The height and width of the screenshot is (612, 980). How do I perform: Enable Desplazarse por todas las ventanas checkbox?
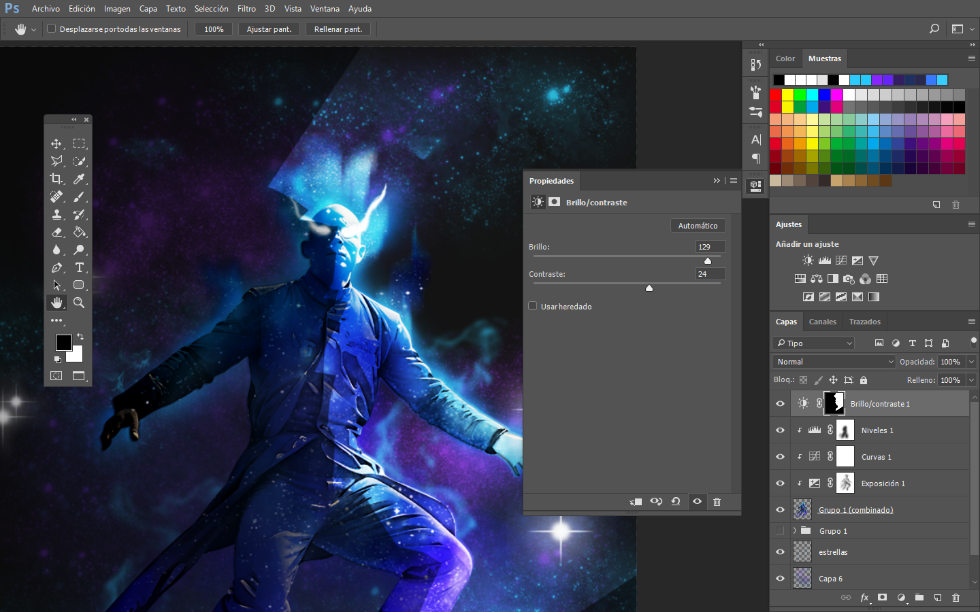[51, 29]
